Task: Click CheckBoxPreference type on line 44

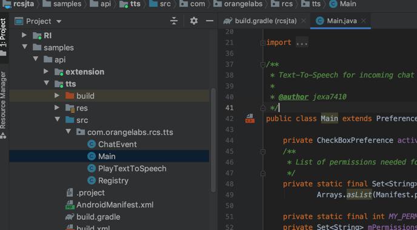Action: tap(355, 140)
